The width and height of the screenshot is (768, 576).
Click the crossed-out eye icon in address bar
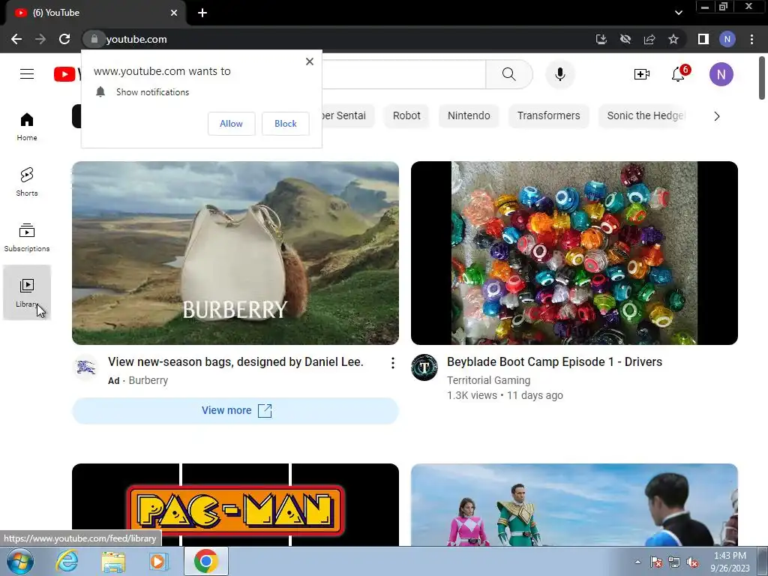(x=625, y=39)
